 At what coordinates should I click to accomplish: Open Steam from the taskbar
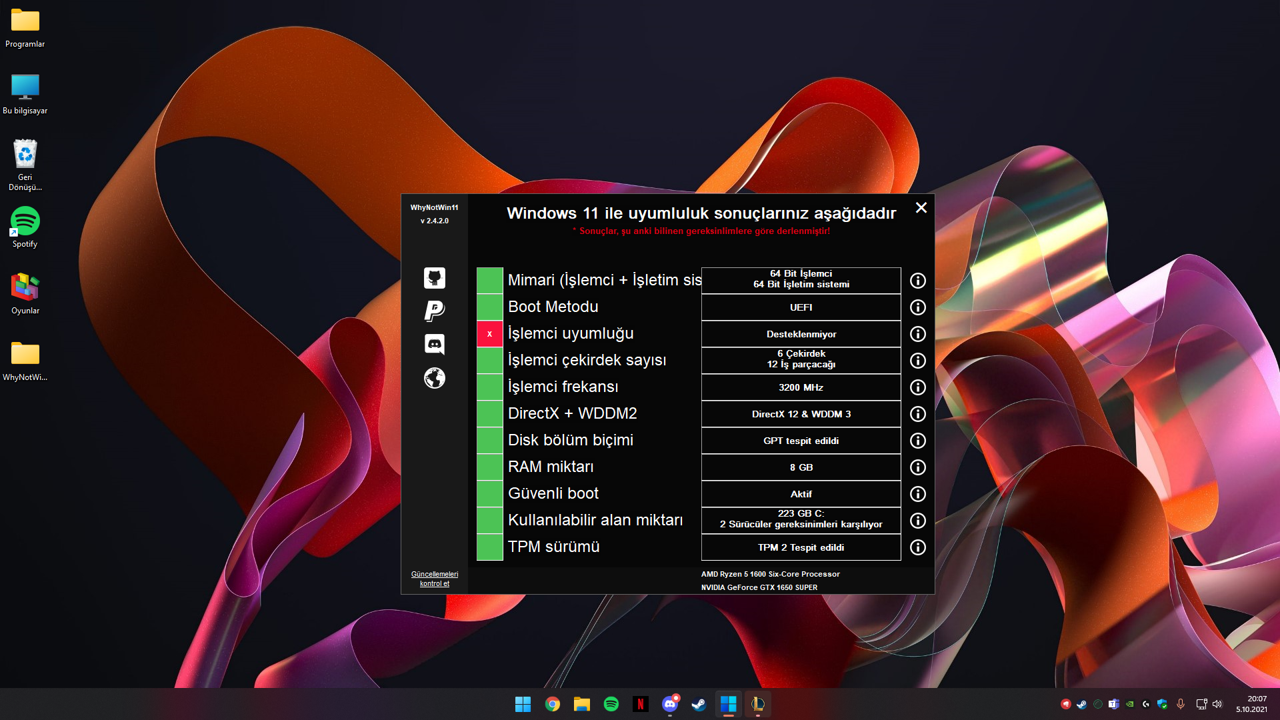click(x=699, y=704)
